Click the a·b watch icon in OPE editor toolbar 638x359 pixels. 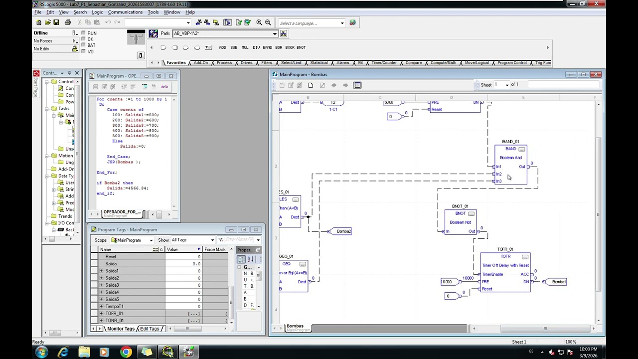(x=164, y=87)
